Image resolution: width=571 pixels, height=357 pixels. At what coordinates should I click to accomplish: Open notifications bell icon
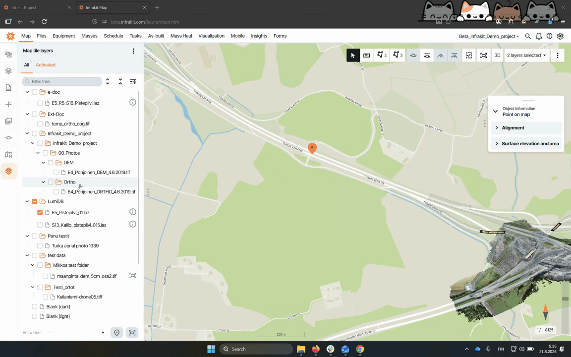(x=539, y=36)
